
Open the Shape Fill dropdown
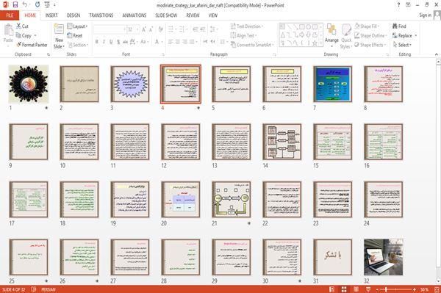click(367, 26)
